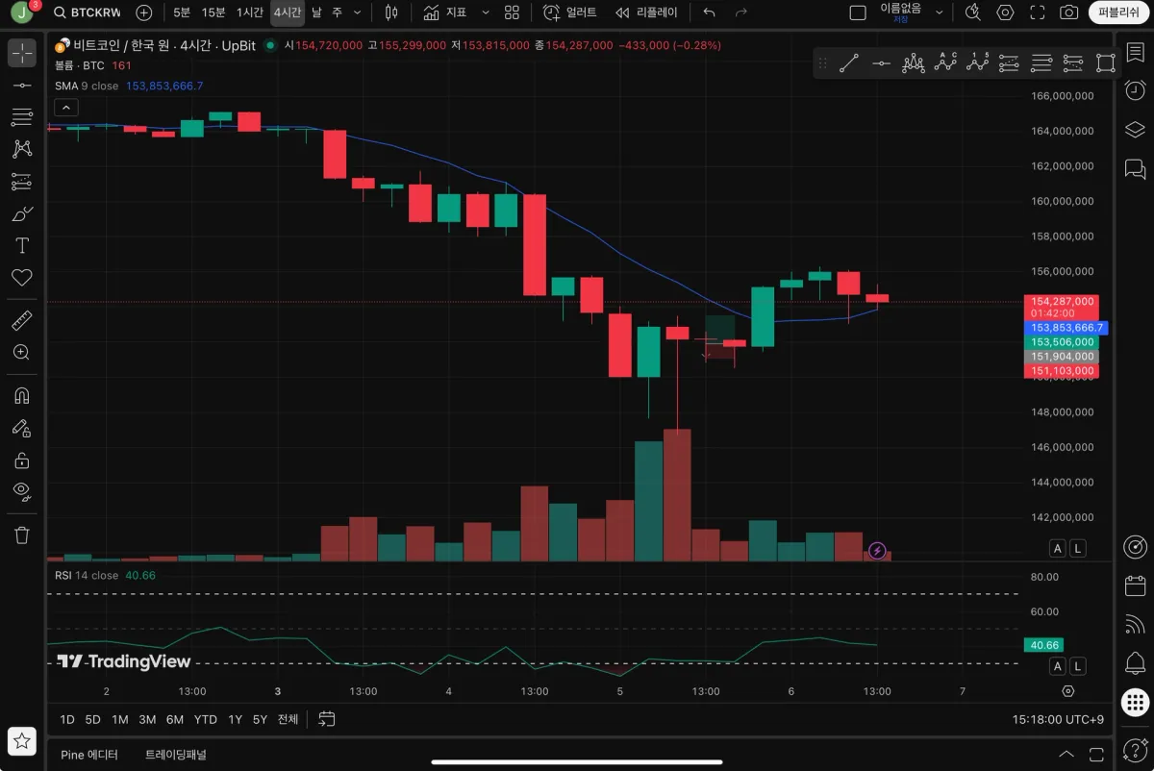Switch to the 주 weekly timeframe
Screen dimensions: 1154x771
point(337,12)
